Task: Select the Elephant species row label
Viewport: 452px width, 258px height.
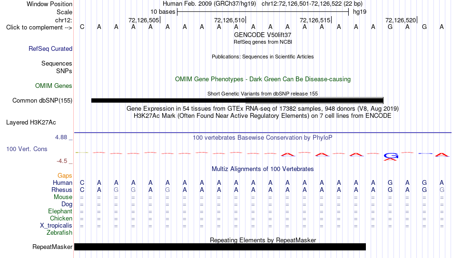Action: pyautogui.click(x=60, y=211)
